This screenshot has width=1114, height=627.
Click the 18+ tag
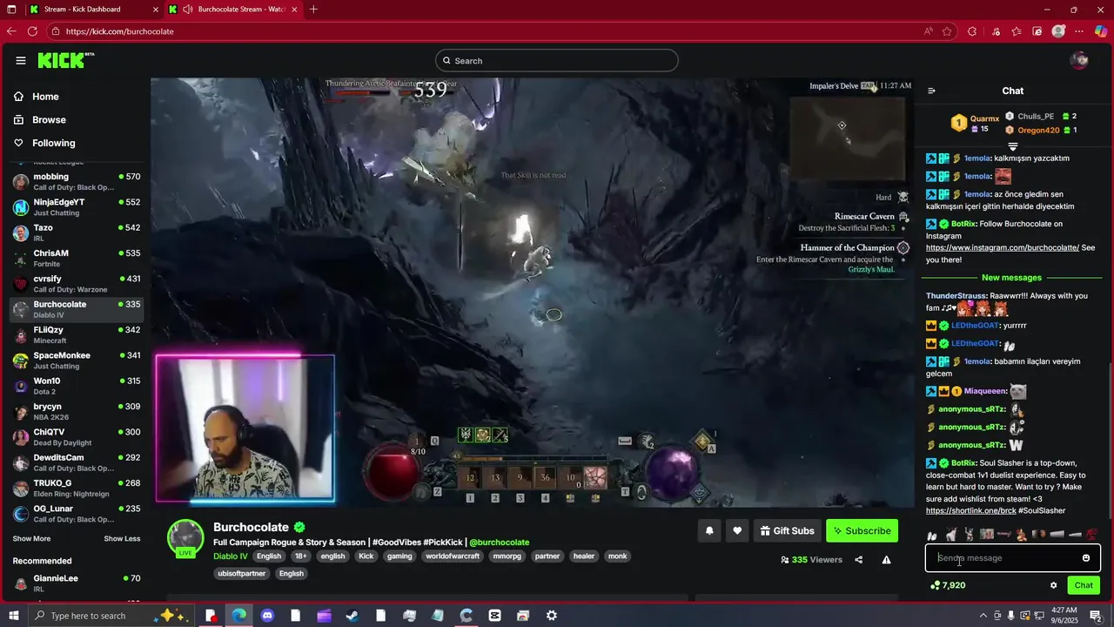click(300, 556)
